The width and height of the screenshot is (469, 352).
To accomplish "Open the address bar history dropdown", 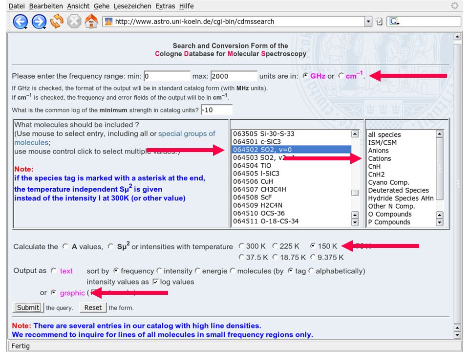I will (368, 22).
